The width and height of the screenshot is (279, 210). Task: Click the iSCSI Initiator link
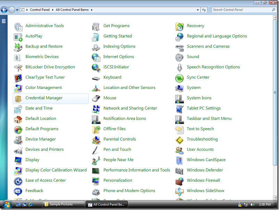tap(116, 67)
